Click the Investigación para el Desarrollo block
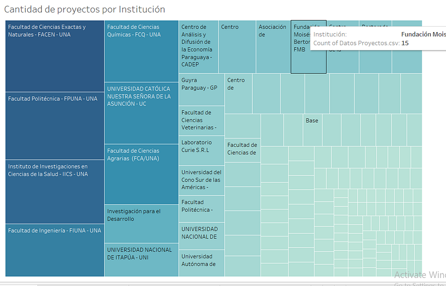 pyautogui.click(x=141, y=224)
